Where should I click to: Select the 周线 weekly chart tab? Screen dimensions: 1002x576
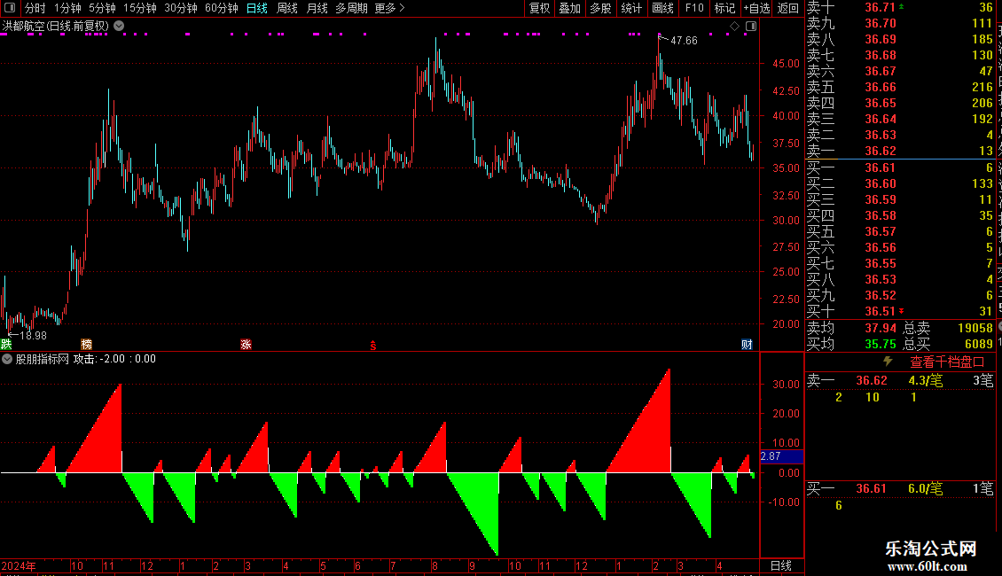pyautogui.click(x=287, y=8)
